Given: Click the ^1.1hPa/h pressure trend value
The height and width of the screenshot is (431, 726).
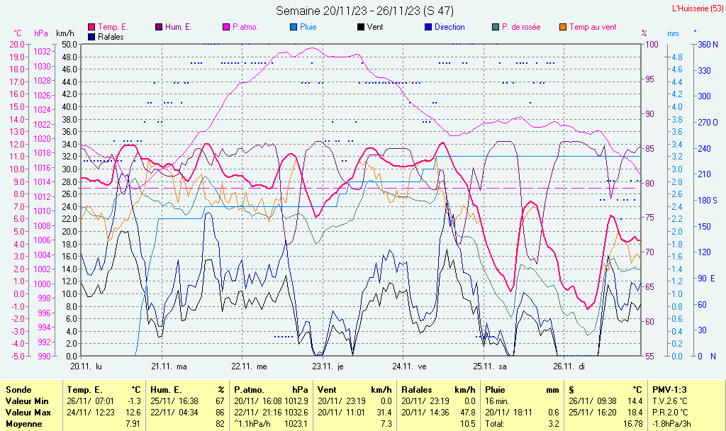Looking at the screenshot, I should (253, 424).
